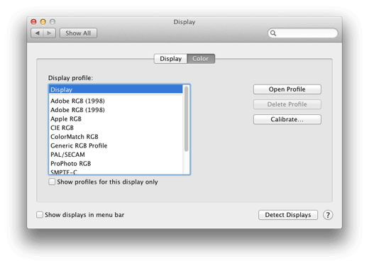Viewport: 369px width, 266px height.
Task: Select PAL/SECAM profile
Action: 116,155
